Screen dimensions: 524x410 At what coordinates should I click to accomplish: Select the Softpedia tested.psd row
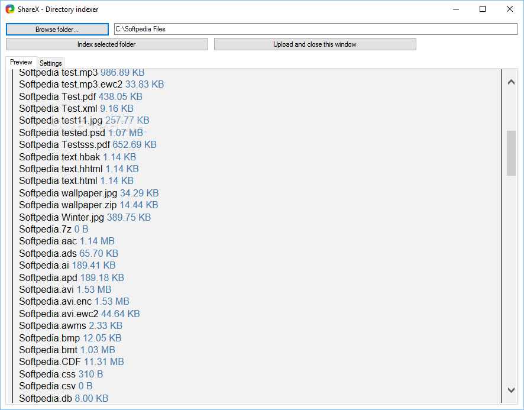pos(81,133)
